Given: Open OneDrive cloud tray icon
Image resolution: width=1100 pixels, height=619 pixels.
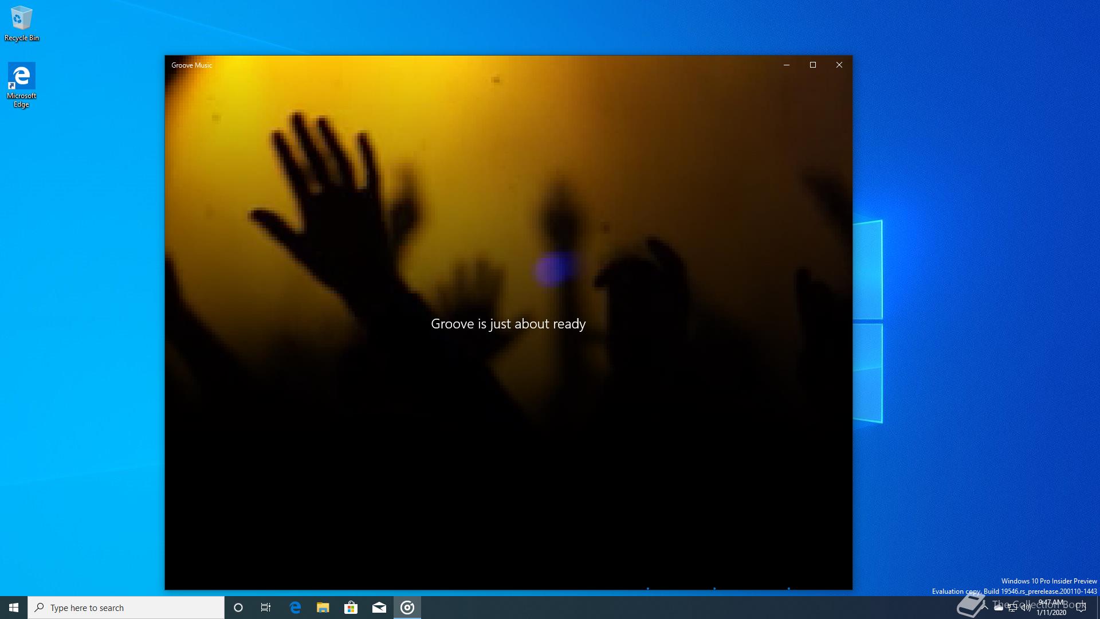Looking at the screenshot, I should (x=999, y=608).
